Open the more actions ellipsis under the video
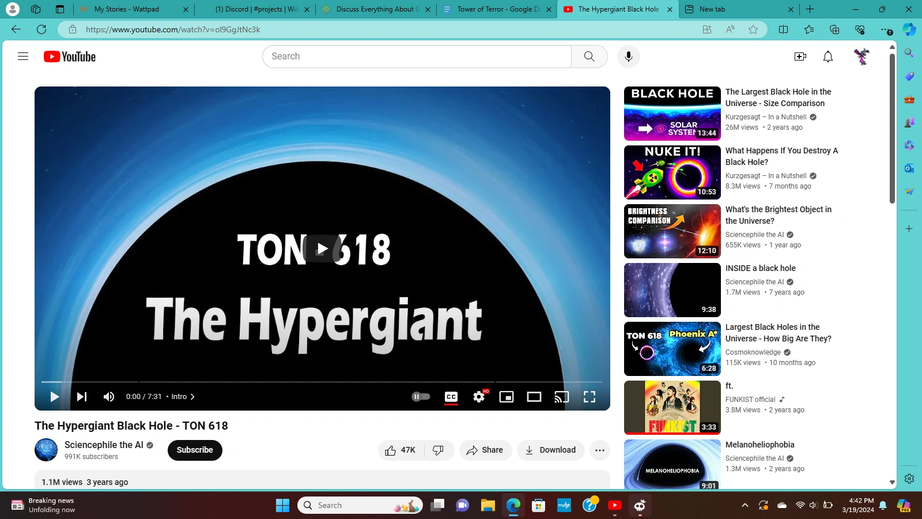Screen dimensions: 922x519 pos(599,450)
